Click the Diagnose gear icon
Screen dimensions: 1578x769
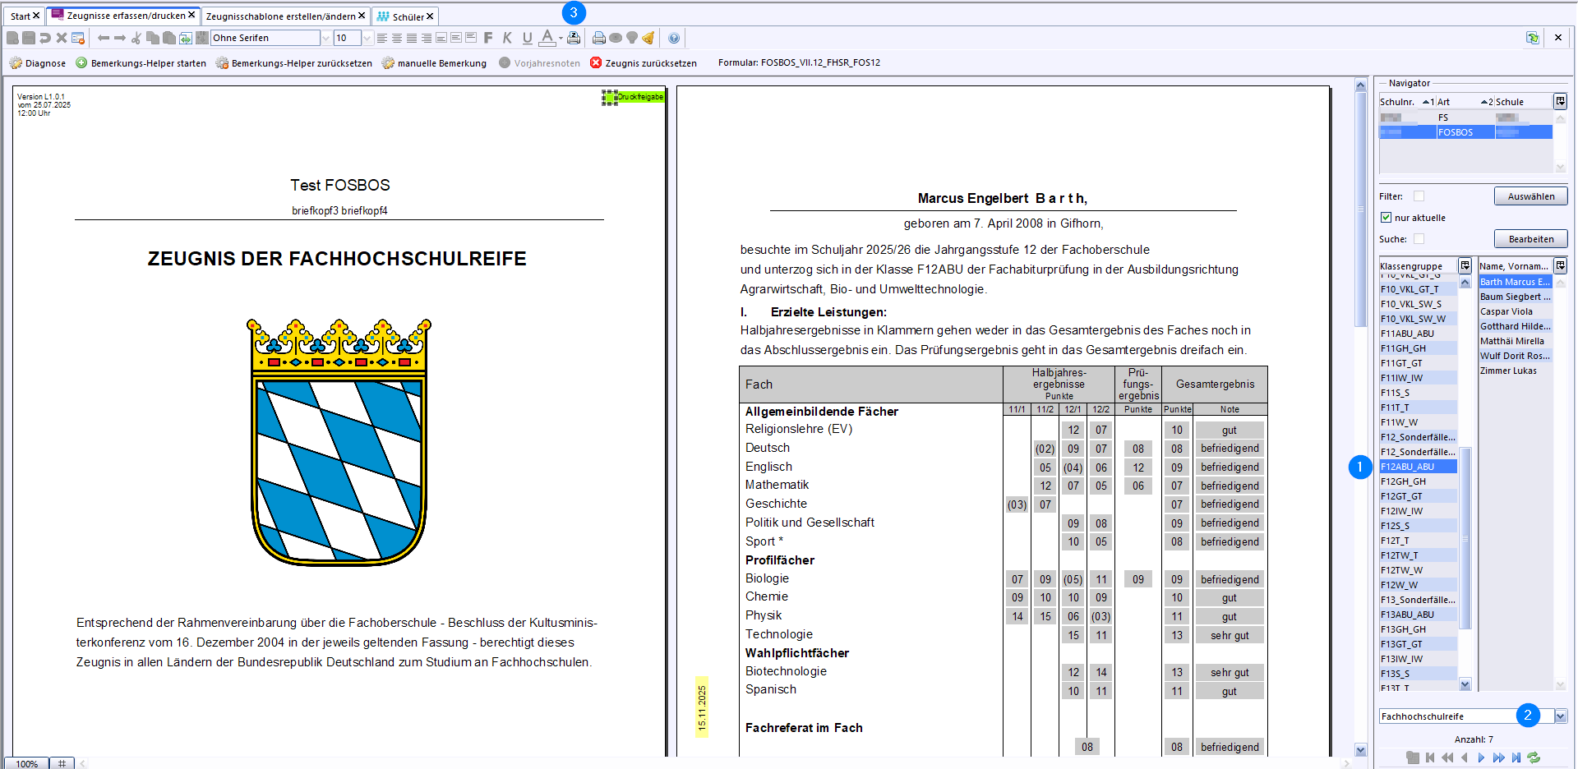[x=16, y=63]
